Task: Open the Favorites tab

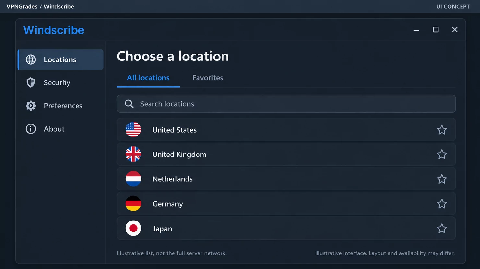Action: click(208, 78)
